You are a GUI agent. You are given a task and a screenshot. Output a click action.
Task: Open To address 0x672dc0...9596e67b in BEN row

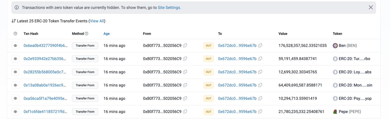coord(237,46)
